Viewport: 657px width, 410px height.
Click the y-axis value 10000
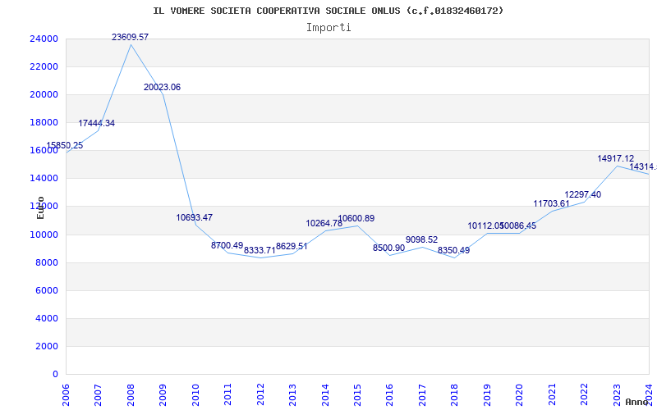pyautogui.click(x=44, y=235)
